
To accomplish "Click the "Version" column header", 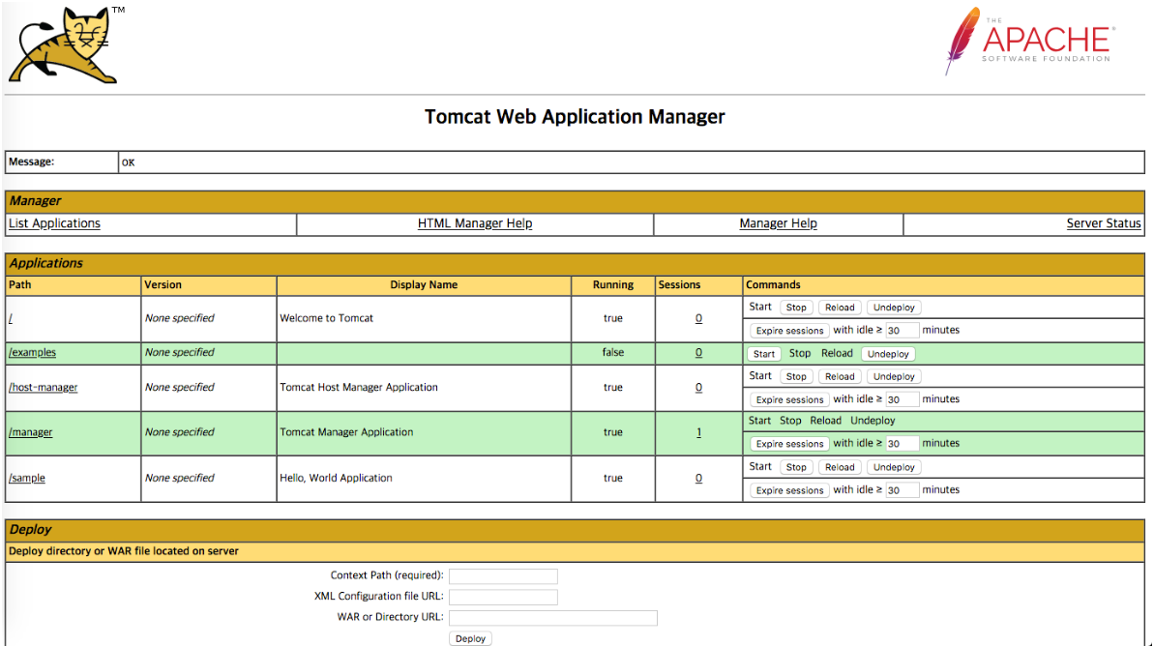I will tap(163, 284).
